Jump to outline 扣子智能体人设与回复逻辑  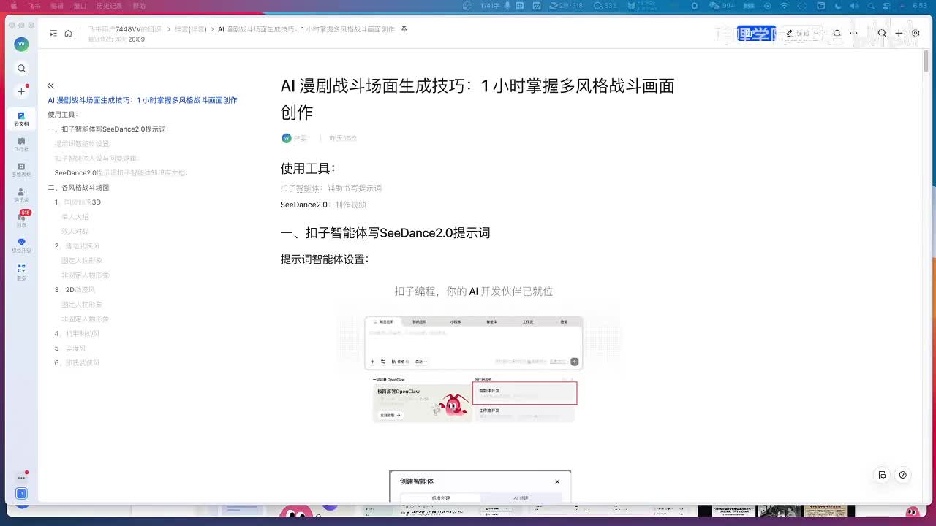coord(97,159)
